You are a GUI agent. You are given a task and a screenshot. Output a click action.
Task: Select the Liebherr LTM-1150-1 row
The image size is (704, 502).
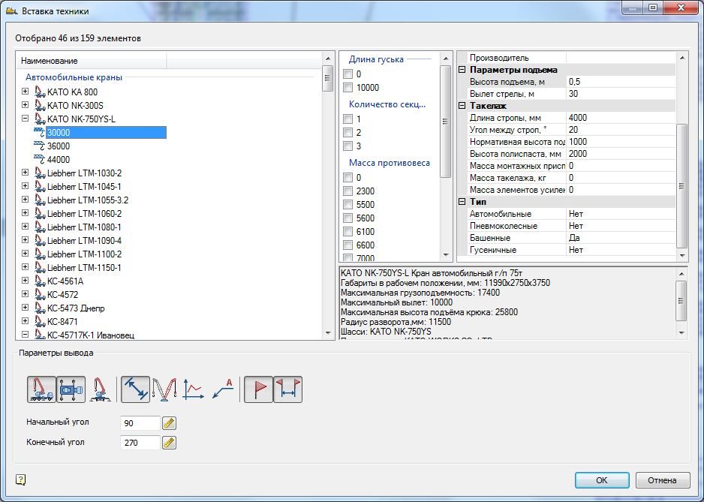click(84, 268)
